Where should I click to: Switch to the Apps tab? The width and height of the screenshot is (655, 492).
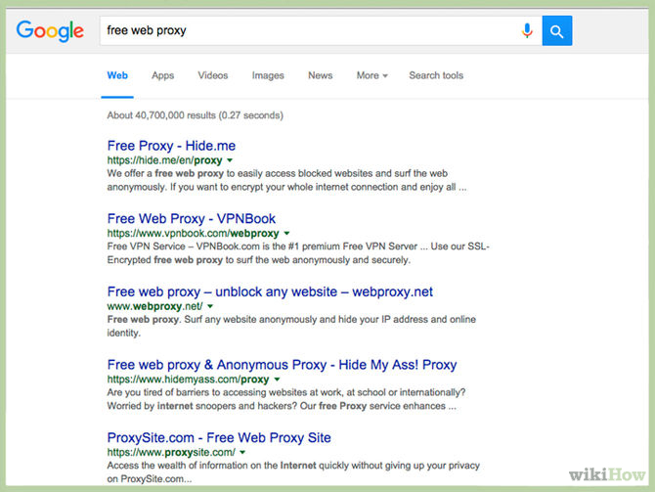[x=162, y=75]
